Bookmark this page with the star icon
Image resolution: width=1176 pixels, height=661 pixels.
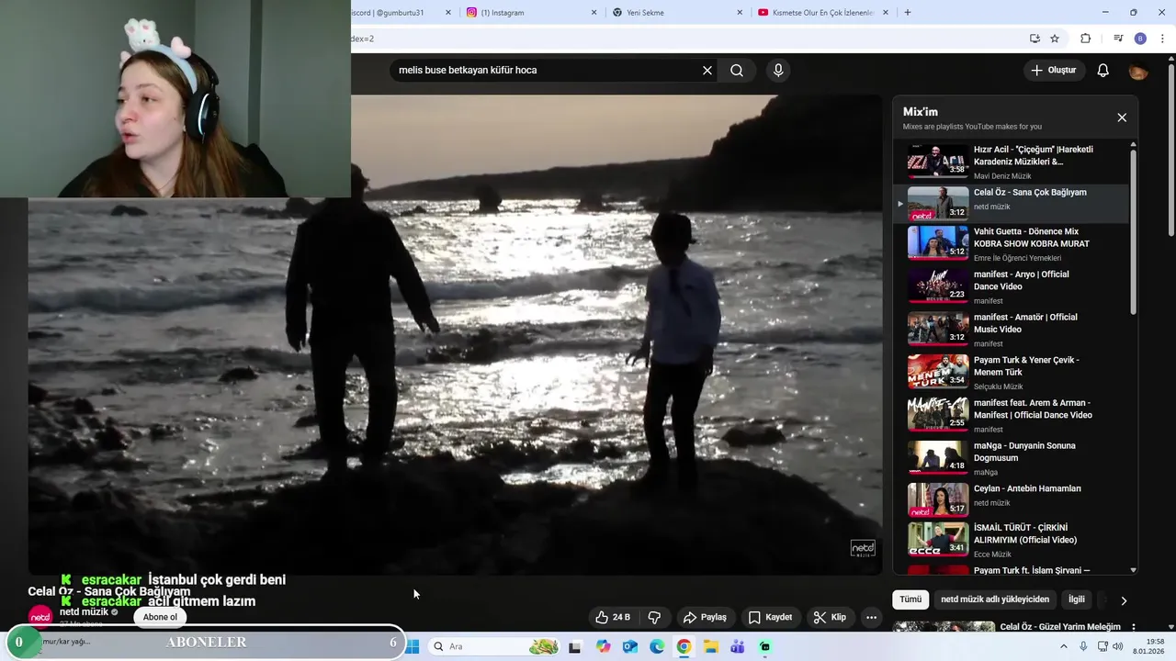1055,39
